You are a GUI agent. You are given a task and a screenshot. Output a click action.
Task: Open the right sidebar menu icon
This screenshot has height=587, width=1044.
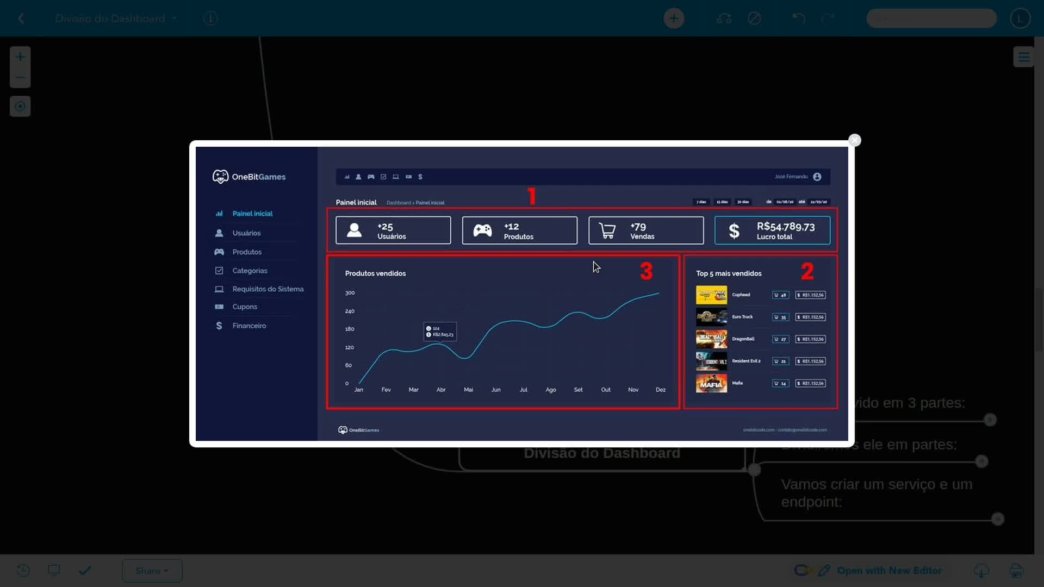[1023, 57]
